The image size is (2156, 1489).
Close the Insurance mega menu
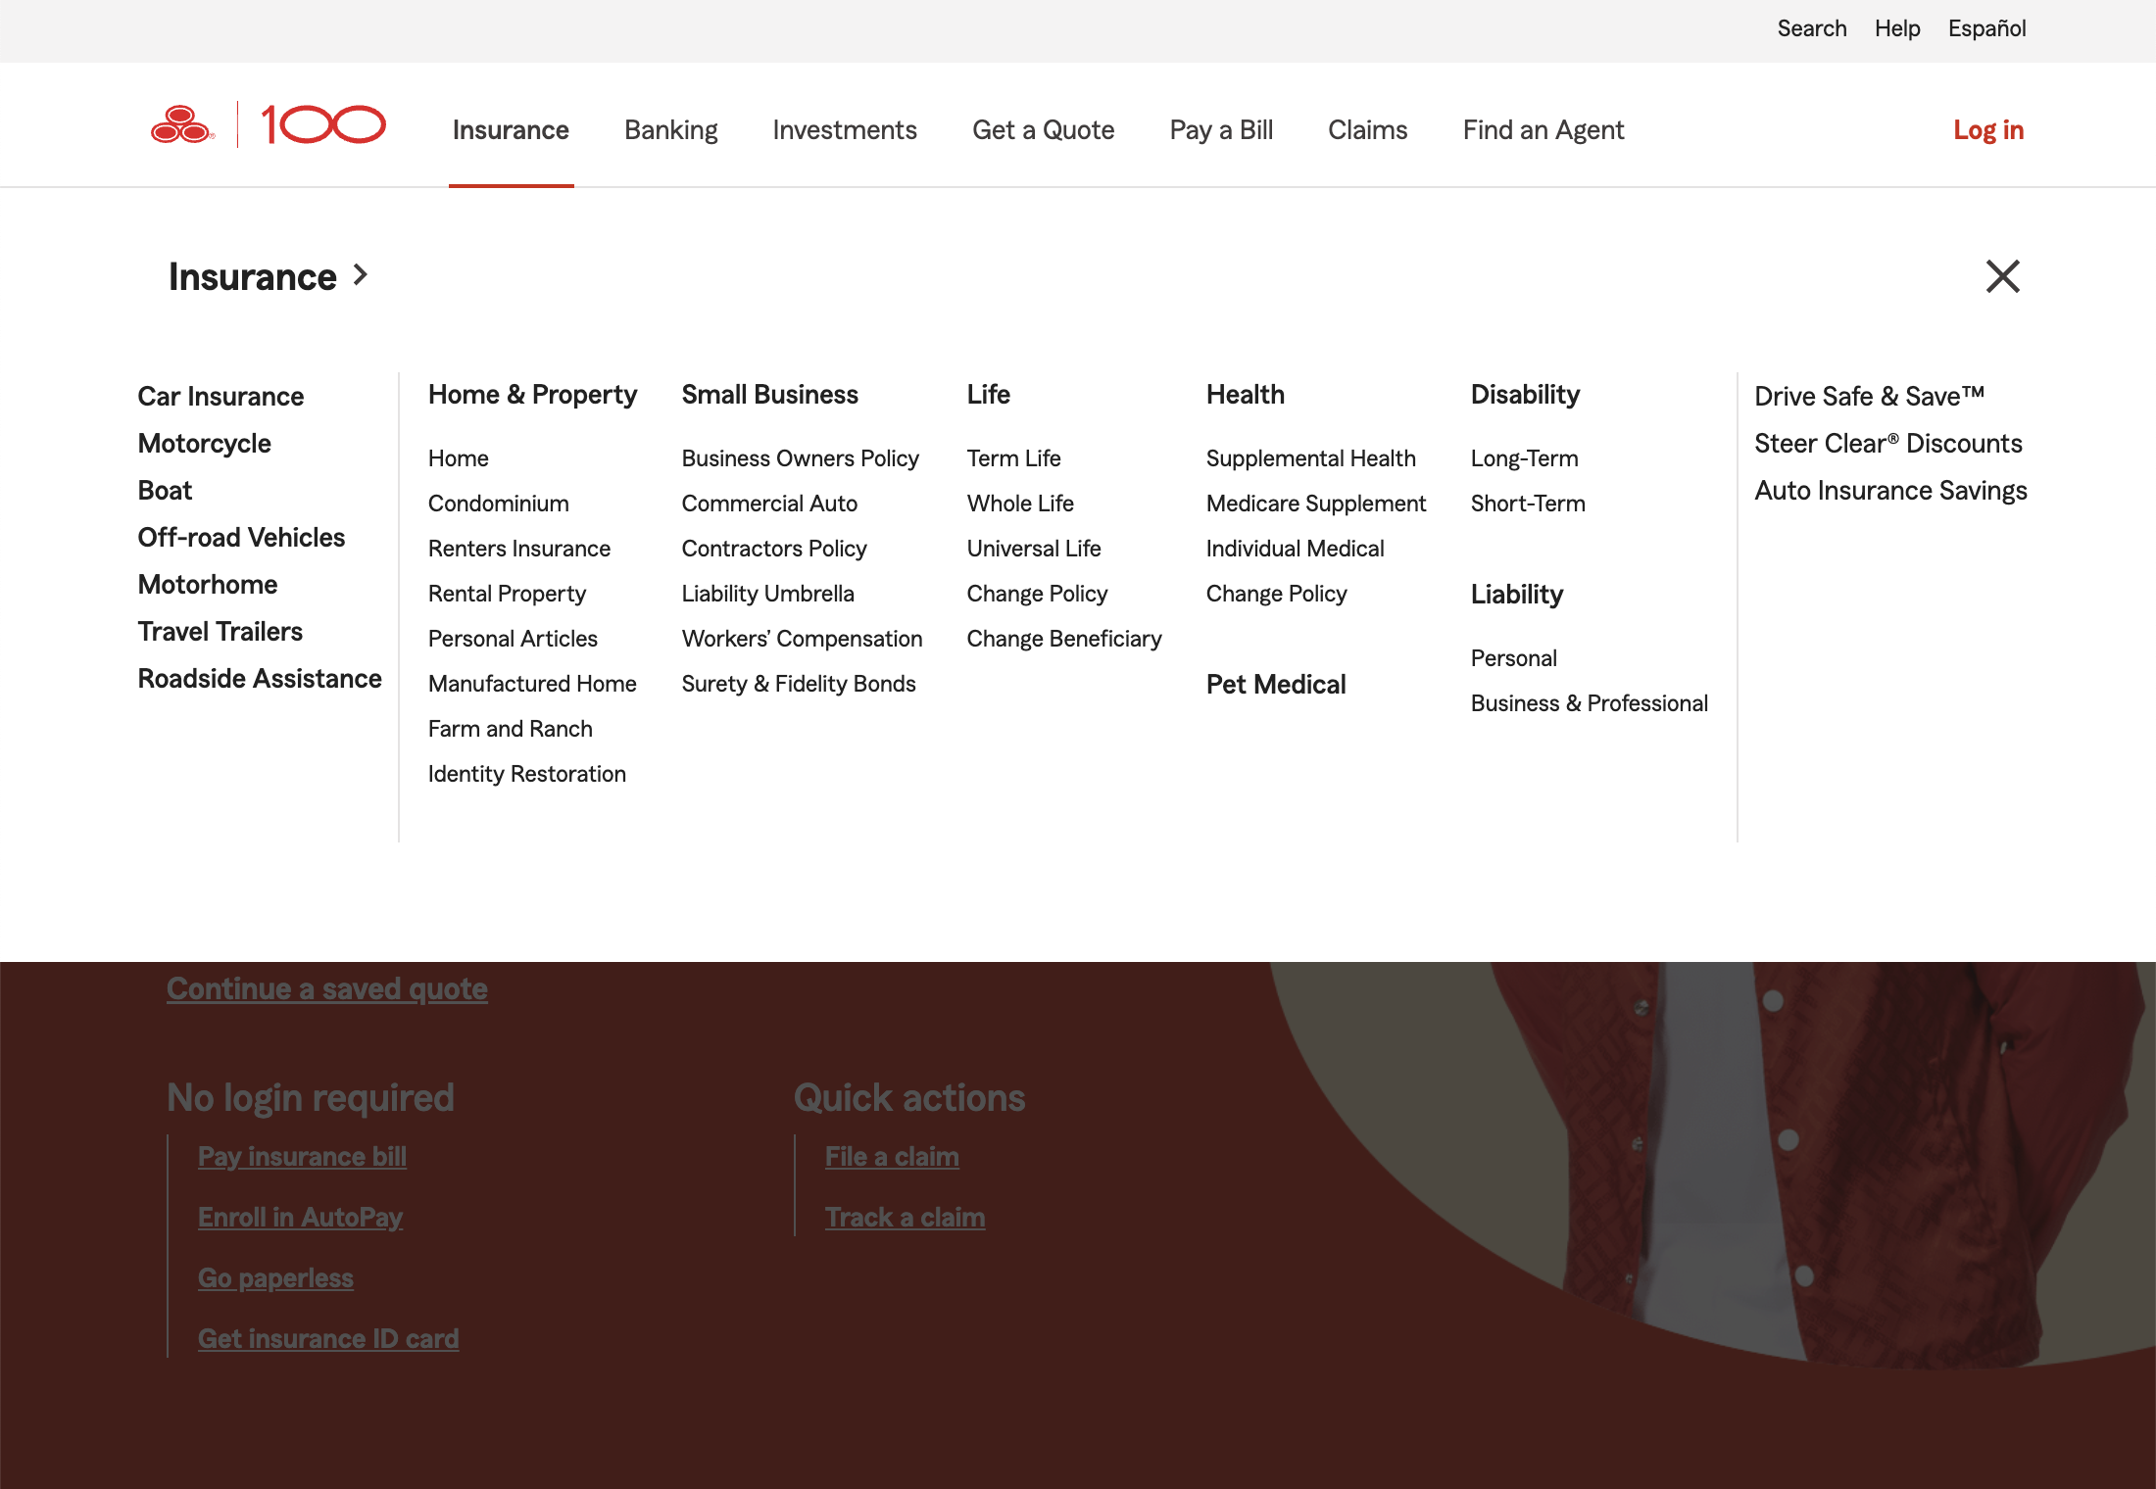(2003, 277)
